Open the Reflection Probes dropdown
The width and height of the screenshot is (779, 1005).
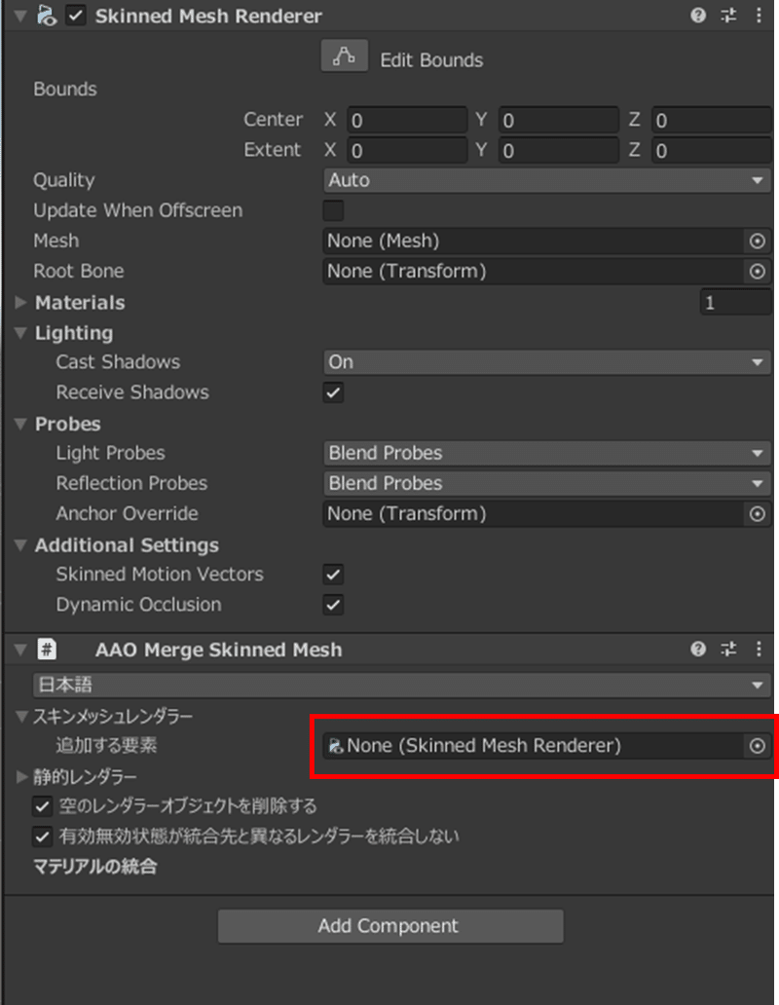[x=547, y=483]
